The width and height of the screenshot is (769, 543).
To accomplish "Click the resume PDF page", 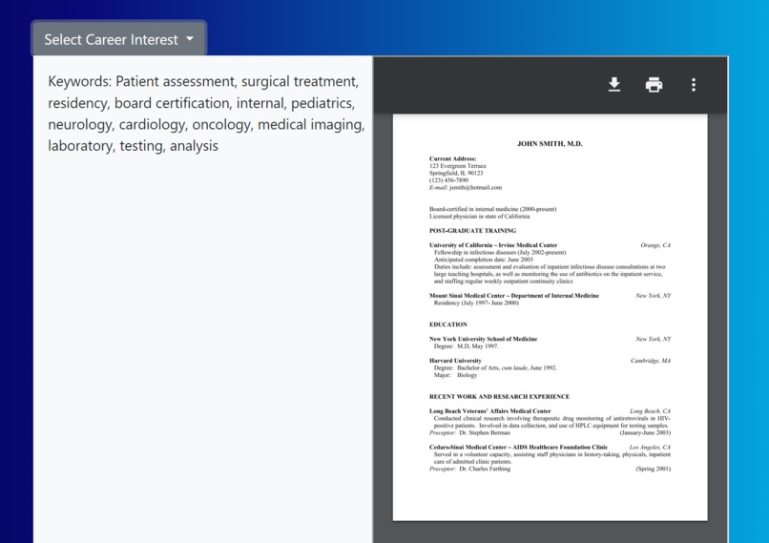I will click(550, 318).
